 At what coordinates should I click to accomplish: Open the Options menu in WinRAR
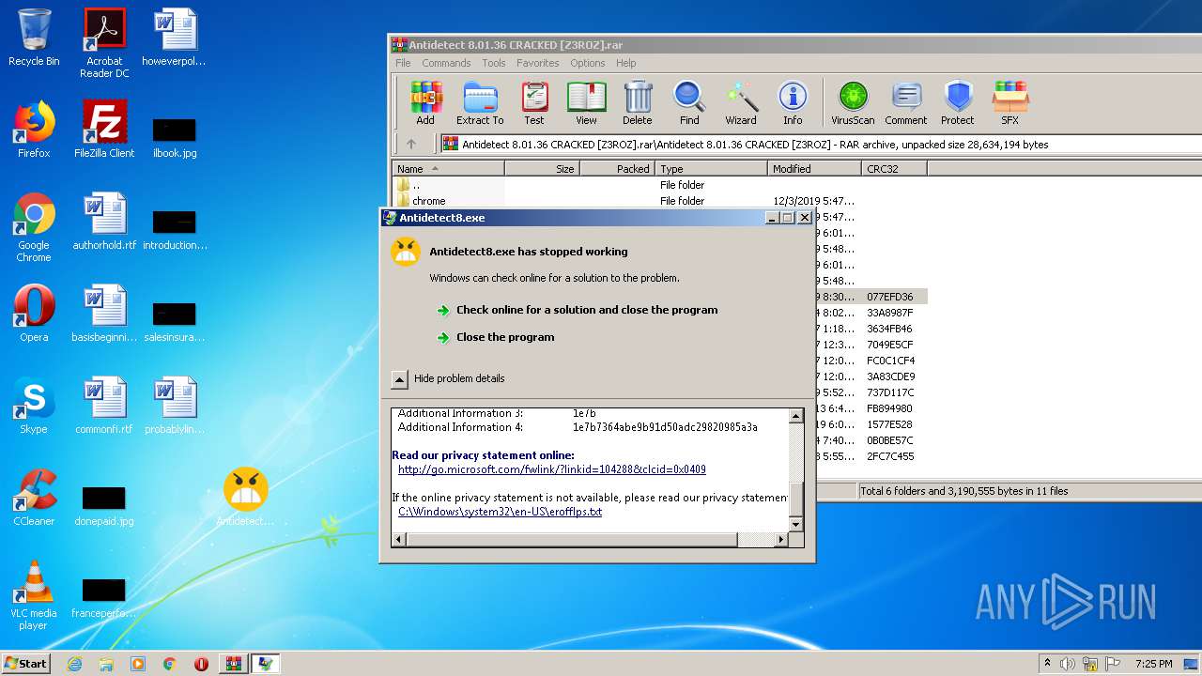(588, 63)
